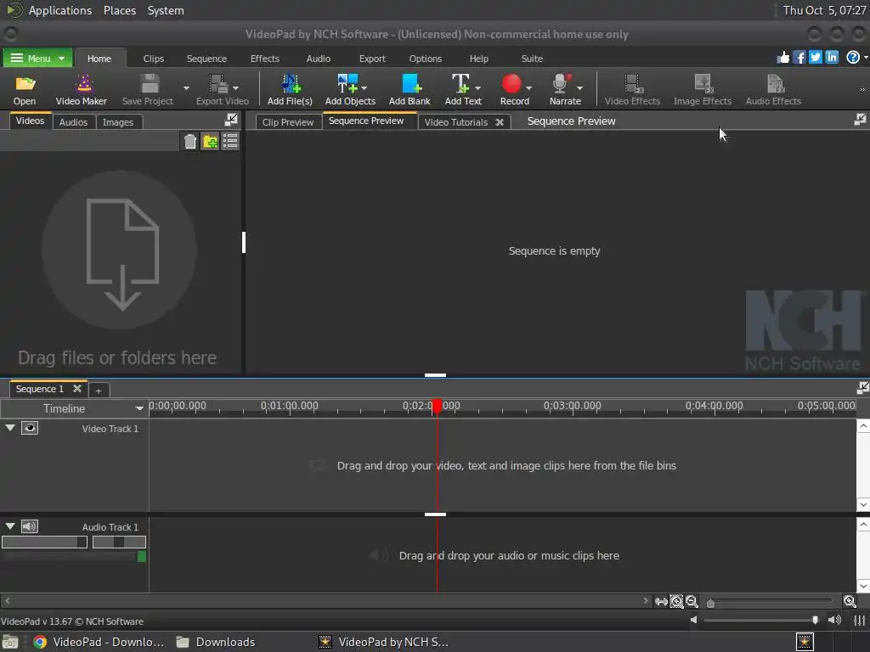Click the timeline zoom slider handle

[x=710, y=603]
